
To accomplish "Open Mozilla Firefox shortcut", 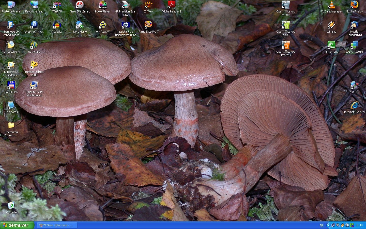I will [354, 7].
